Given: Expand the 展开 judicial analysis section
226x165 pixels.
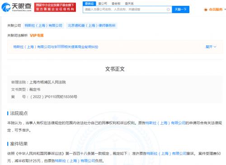Looking at the screenshot, I should [211, 47].
